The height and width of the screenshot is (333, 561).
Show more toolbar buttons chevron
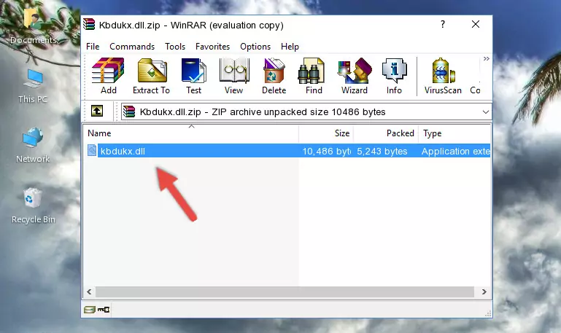pos(486,59)
